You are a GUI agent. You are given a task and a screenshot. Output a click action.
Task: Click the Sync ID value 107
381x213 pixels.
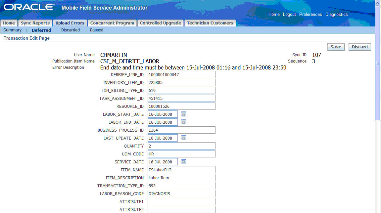316,55
